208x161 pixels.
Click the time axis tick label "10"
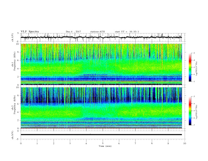[x=185, y=143]
